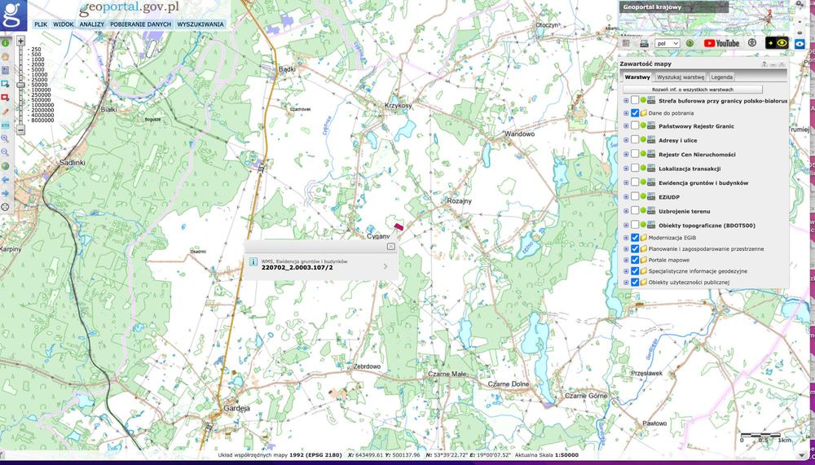
Task: Activate the magnifier zoom-out tool
Action: pos(5,152)
